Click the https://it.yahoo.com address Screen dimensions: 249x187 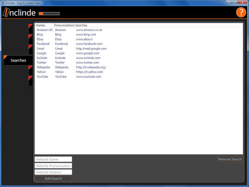coord(89,72)
